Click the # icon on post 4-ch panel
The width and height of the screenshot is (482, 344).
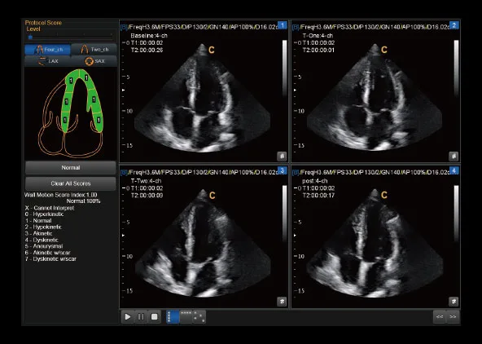pos(454,302)
